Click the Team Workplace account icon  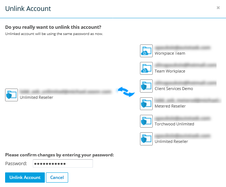coord(146,68)
